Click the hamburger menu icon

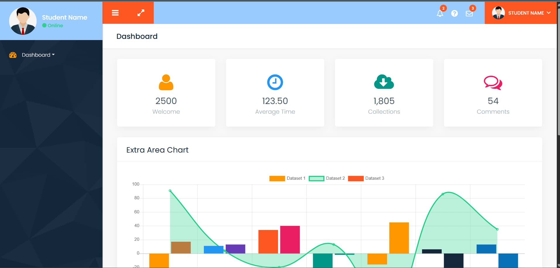115,13
